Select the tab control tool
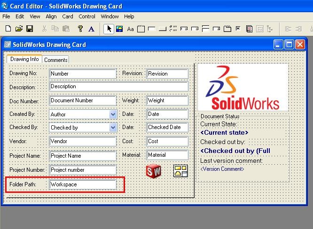Viewport: 313px width, 229px height. [227, 29]
